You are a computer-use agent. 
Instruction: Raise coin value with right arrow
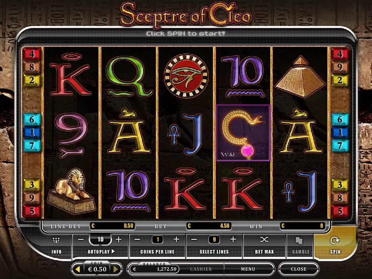[x=116, y=269]
